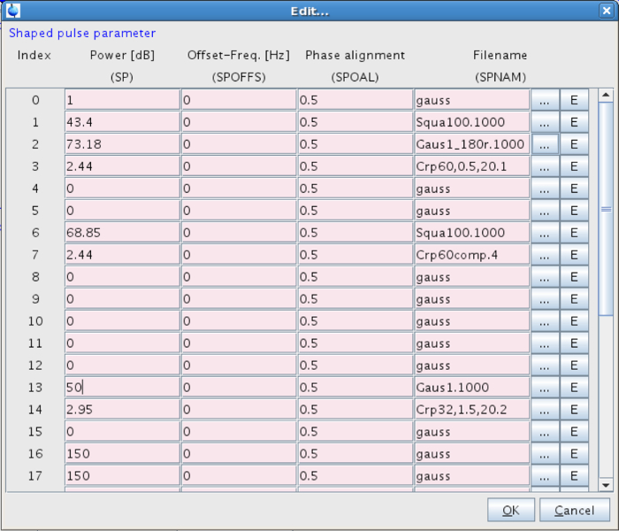
Task: Browse shape file for index 4
Action: click(x=545, y=189)
